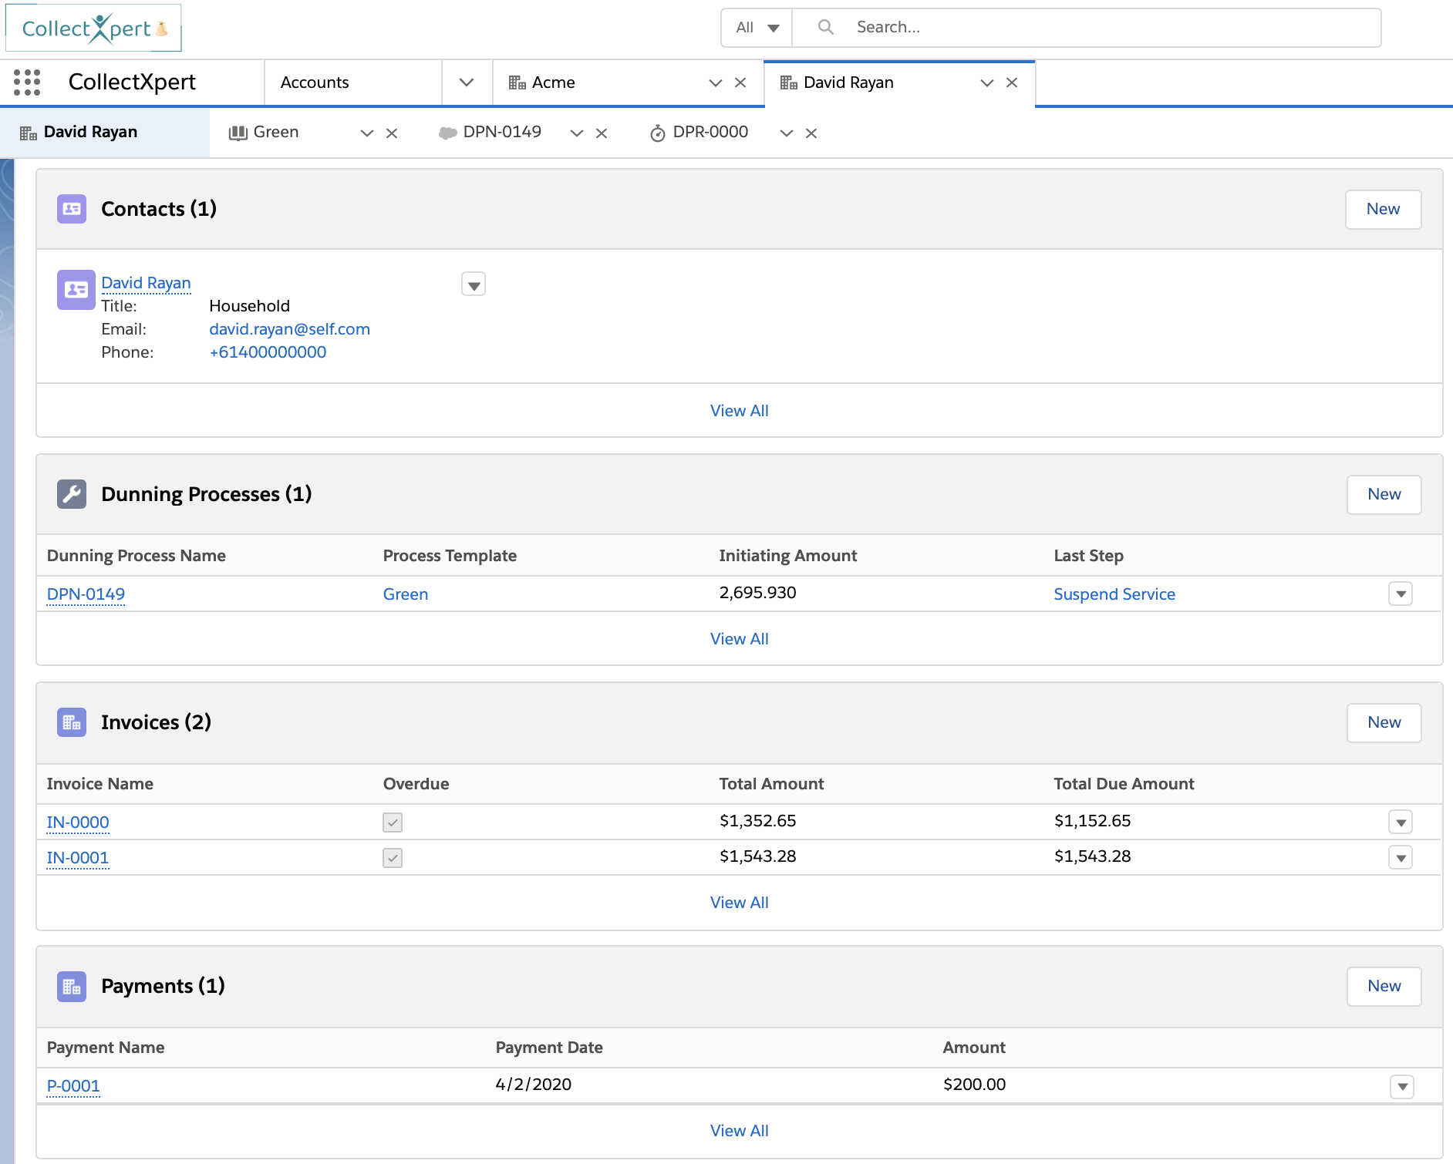Click the Invoices panel icon
Image resolution: width=1453 pixels, height=1164 pixels.
(71, 722)
